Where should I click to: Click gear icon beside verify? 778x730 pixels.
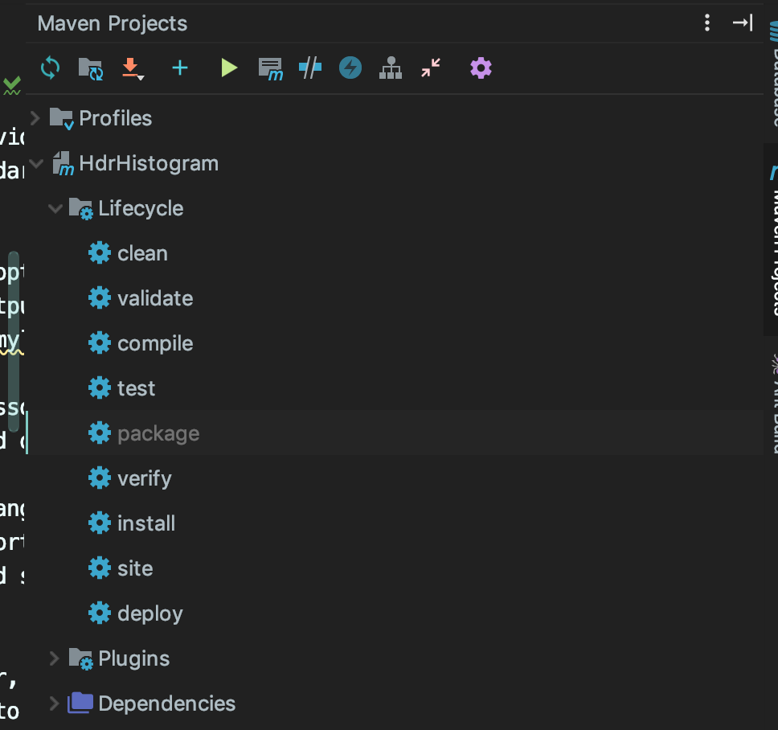coord(99,478)
